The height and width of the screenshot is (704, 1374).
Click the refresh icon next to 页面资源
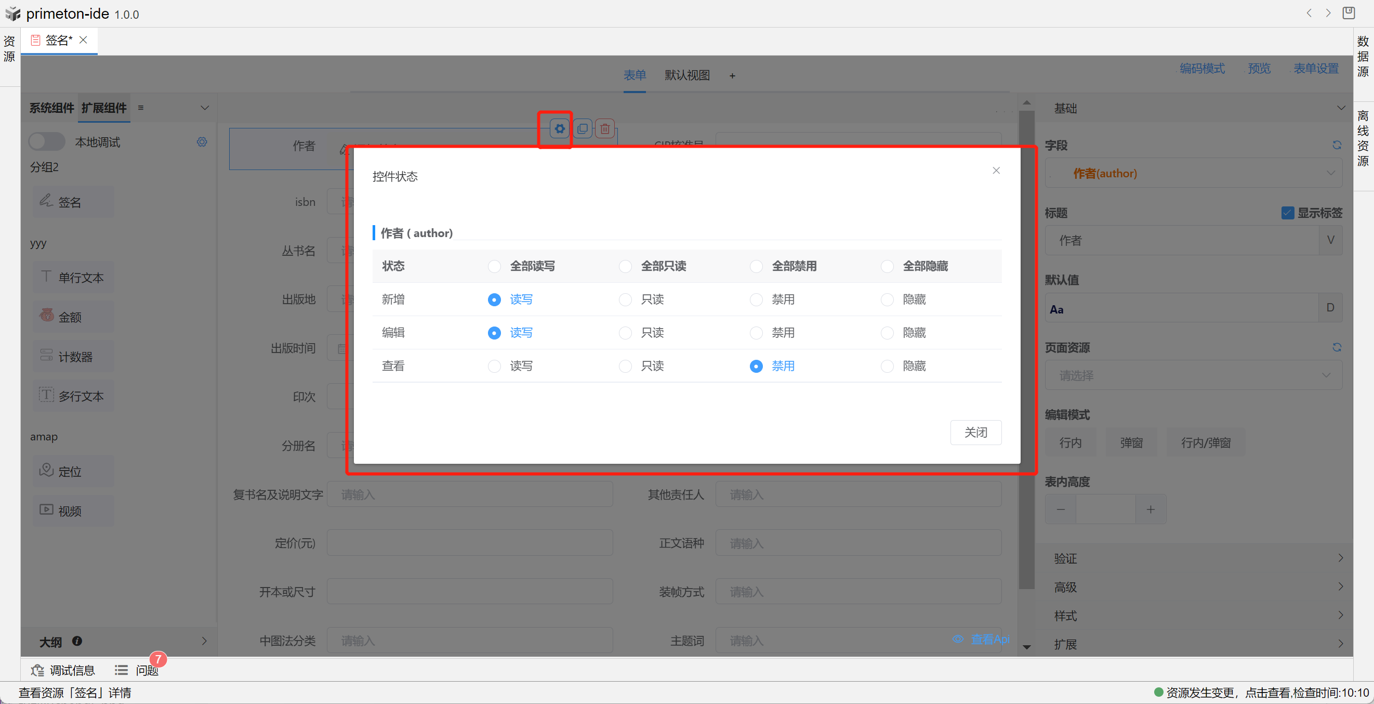pos(1337,347)
